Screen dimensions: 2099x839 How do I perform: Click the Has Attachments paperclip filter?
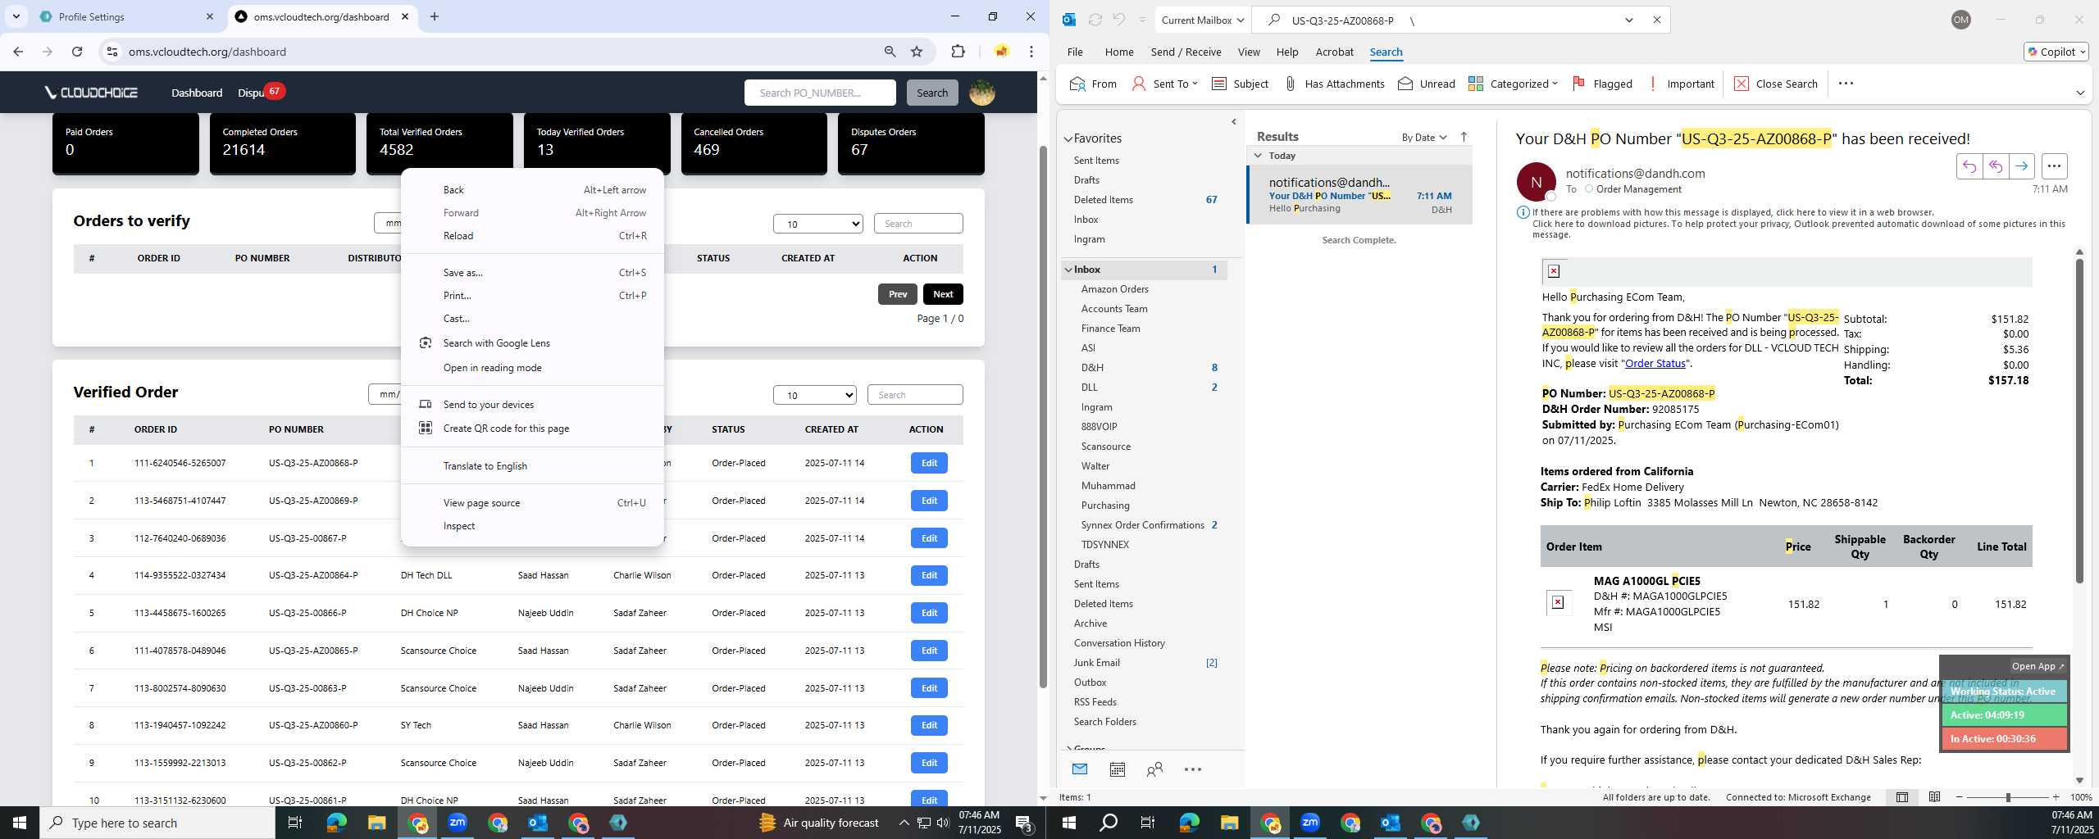(x=1333, y=84)
